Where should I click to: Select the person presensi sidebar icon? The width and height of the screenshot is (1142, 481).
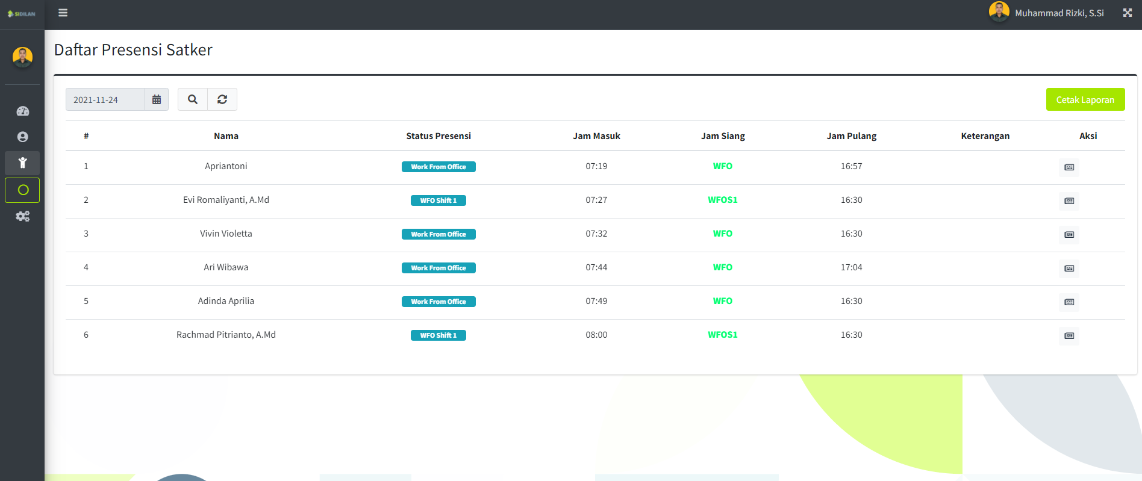pos(23,163)
